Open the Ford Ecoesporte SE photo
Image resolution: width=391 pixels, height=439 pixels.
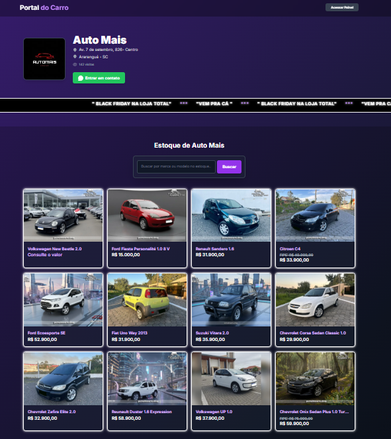tap(64, 300)
